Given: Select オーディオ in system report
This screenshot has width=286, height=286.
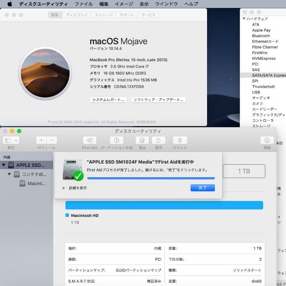Looking at the screenshot, I should 261,98.
